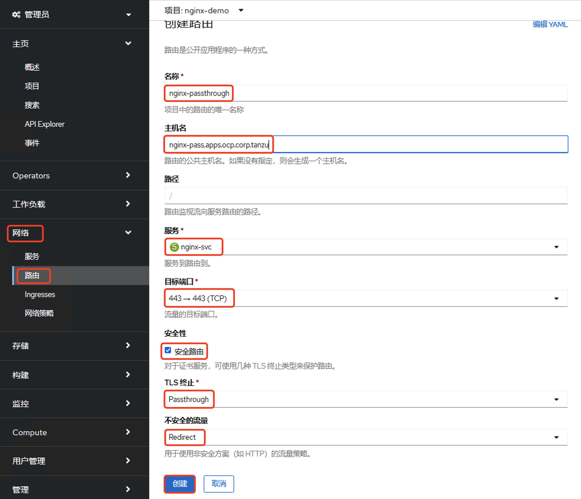581x499 pixels.
Task: Open the 编辑 YAML link
Action: tap(550, 25)
